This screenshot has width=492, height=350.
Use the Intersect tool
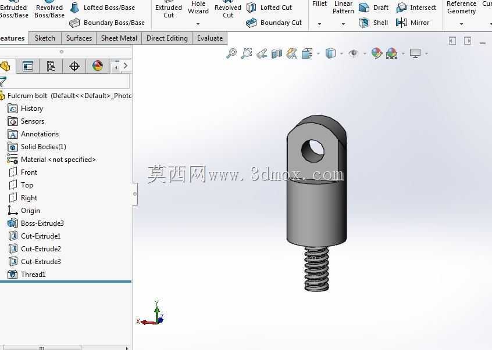416,8
